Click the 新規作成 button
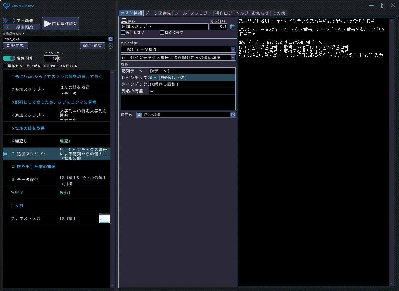This screenshot has height=291, width=399. point(15,46)
